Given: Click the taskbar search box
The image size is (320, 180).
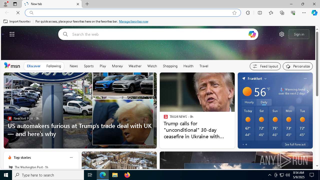Looking at the screenshot, I should point(48,175).
